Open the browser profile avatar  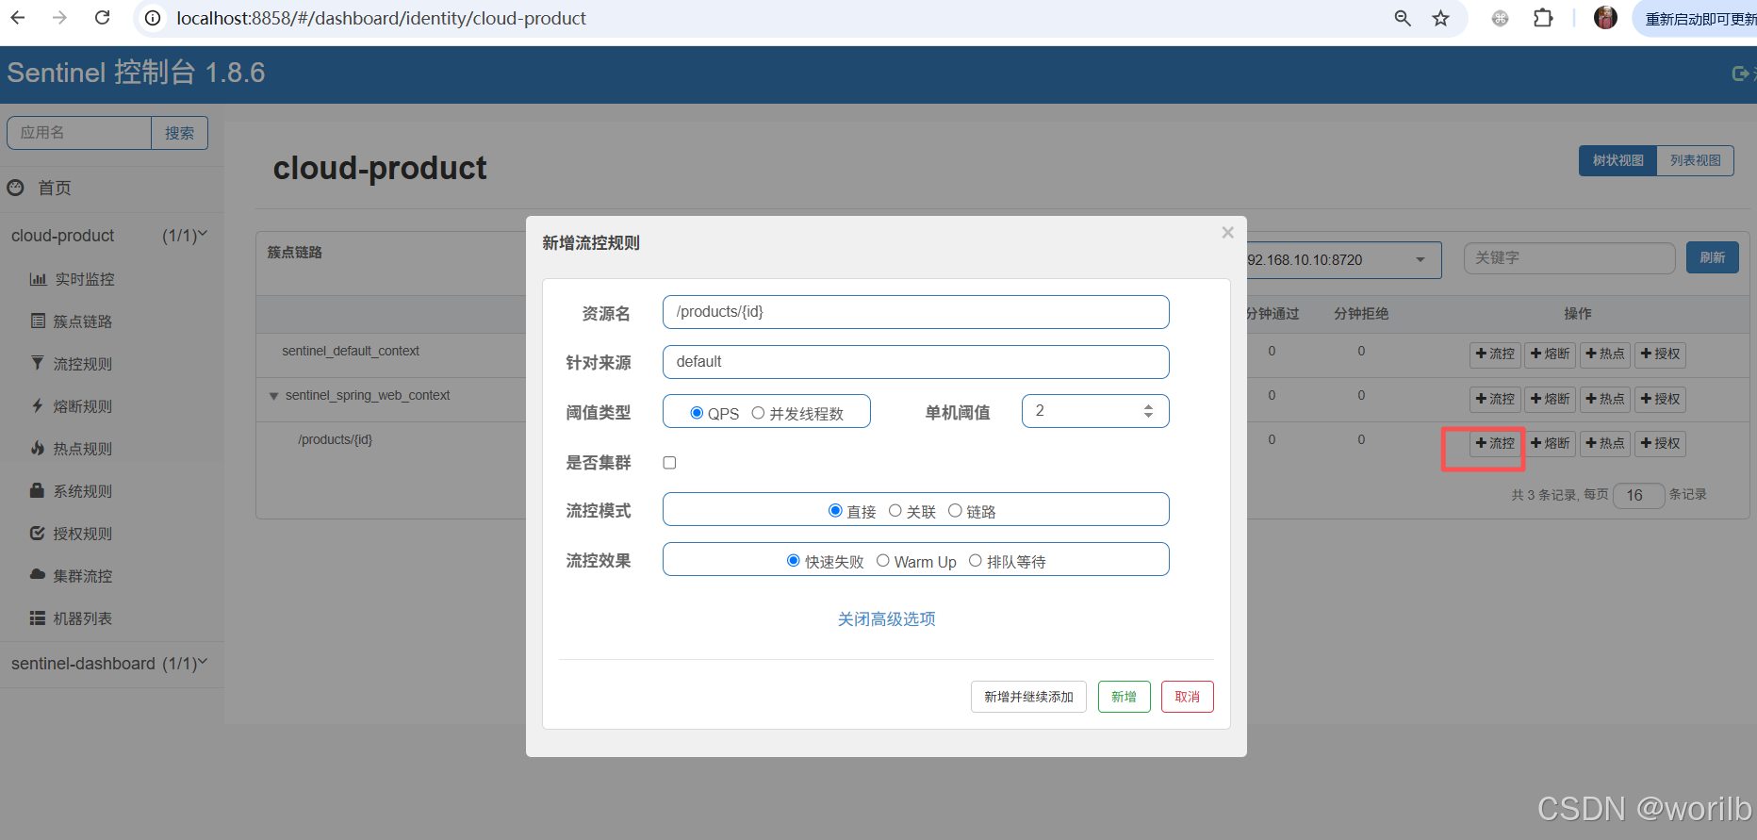(x=1605, y=18)
